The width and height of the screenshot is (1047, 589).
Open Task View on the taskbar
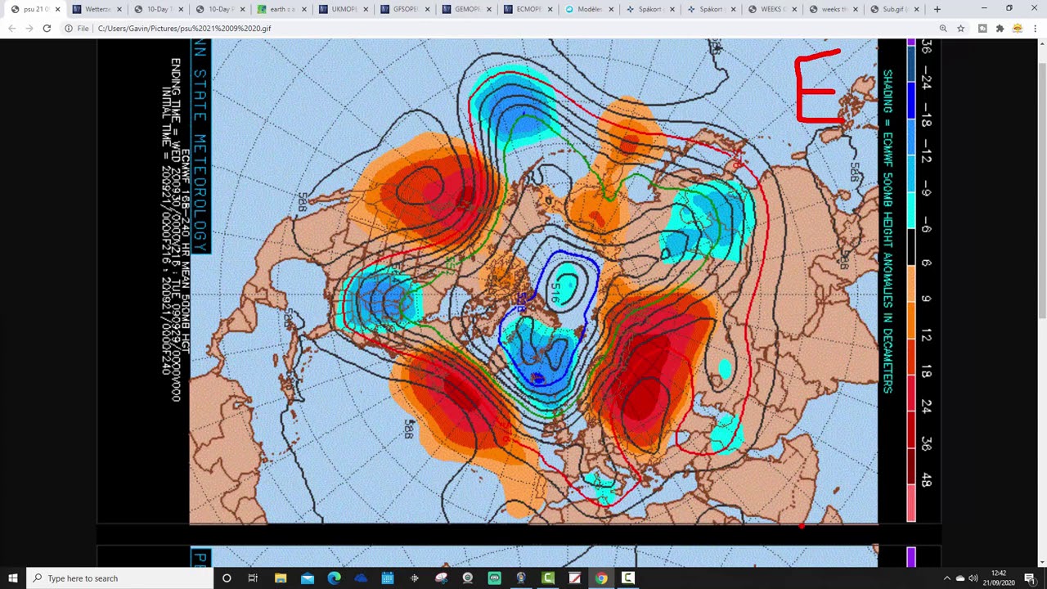253,578
